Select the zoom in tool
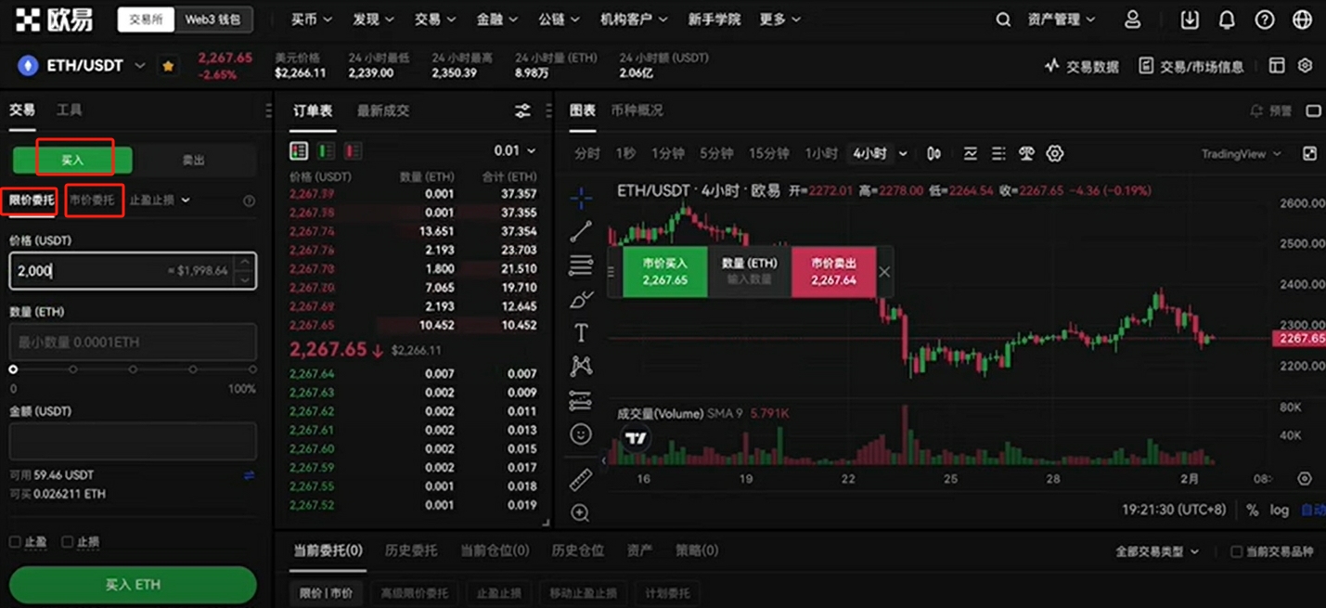Viewport: 1326px width, 608px height. point(581,512)
